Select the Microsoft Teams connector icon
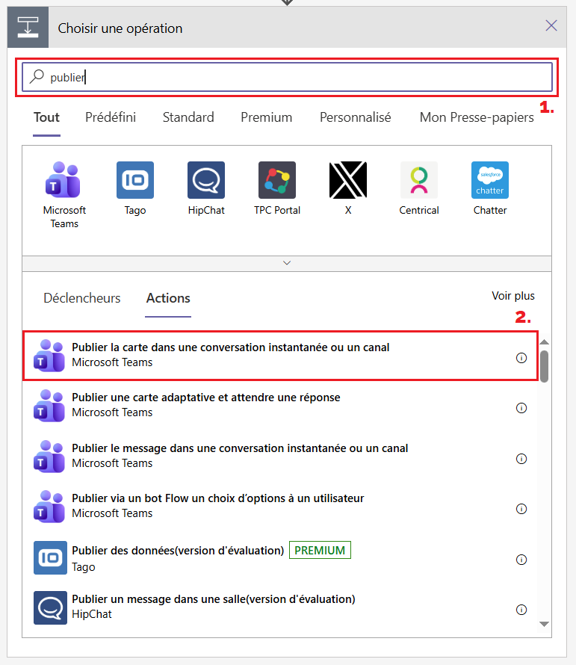The height and width of the screenshot is (665, 576). coord(64,180)
